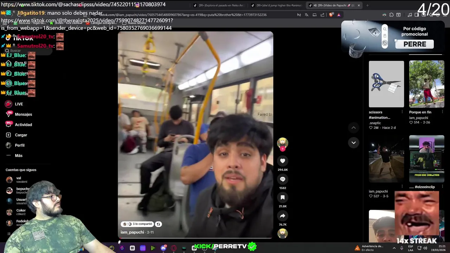Open CapCut from the taskbar

pos(132,248)
